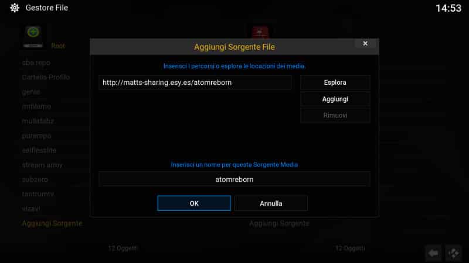This screenshot has width=469, height=263.
Task: Click the Aggiungi button
Action: pos(335,99)
